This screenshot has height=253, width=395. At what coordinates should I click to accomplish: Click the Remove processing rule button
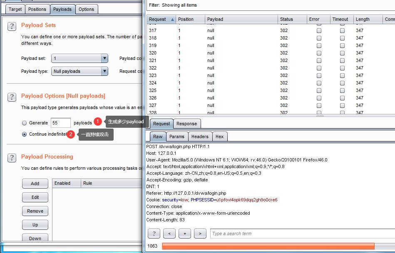35,211
